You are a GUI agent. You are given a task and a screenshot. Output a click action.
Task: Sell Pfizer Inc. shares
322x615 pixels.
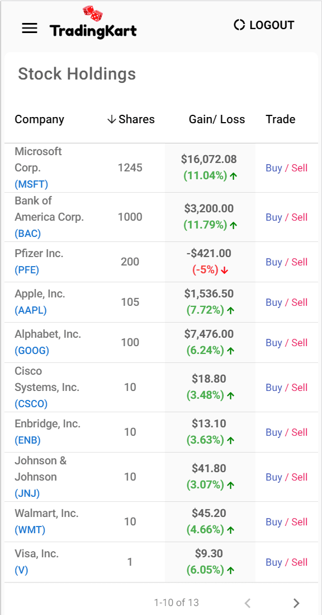[299, 262]
